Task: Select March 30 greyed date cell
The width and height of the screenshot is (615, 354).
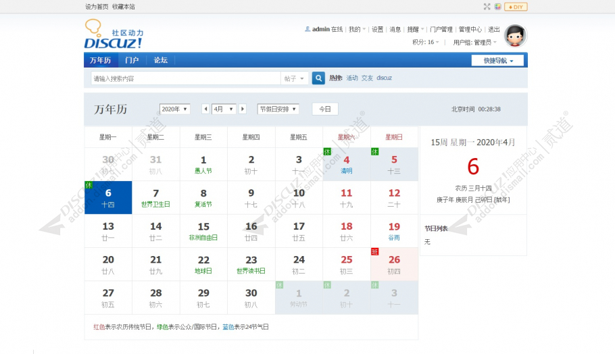Action: [108, 164]
